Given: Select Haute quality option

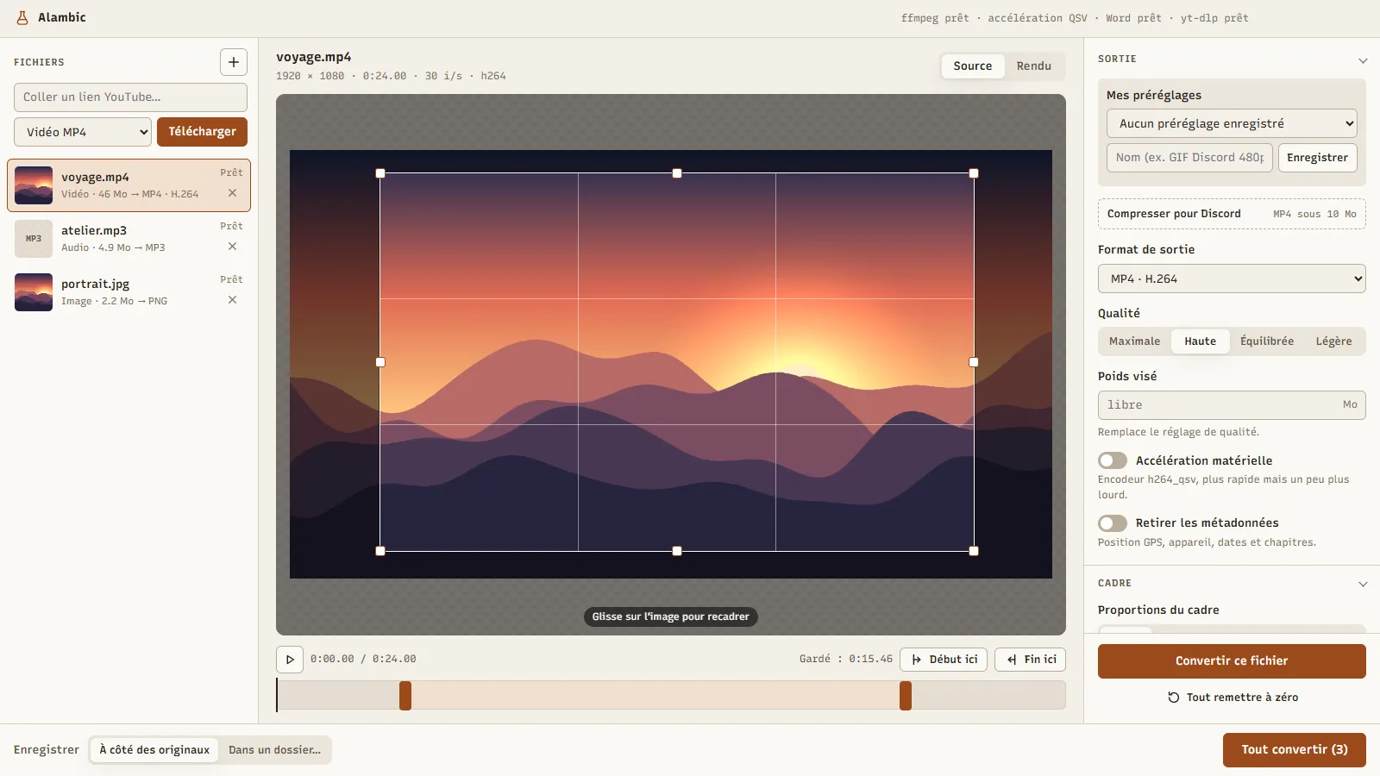Looking at the screenshot, I should [x=1200, y=341].
